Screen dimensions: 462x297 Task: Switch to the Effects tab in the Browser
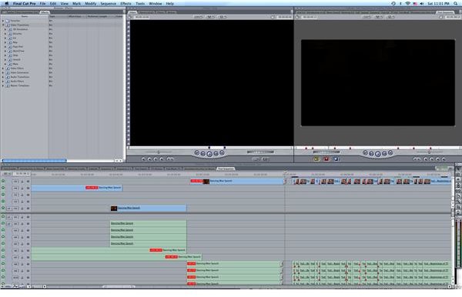(45, 12)
